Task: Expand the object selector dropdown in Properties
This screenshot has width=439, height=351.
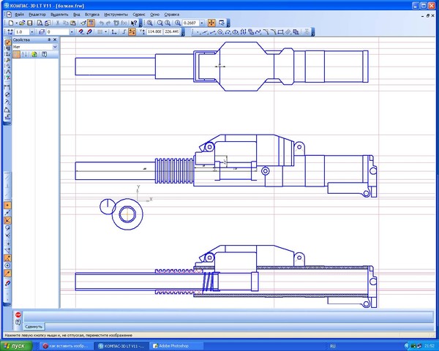Action: pos(55,47)
